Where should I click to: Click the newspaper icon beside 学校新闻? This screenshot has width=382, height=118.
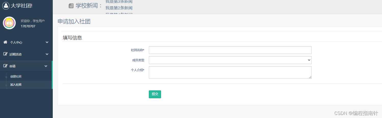(x=71, y=6)
